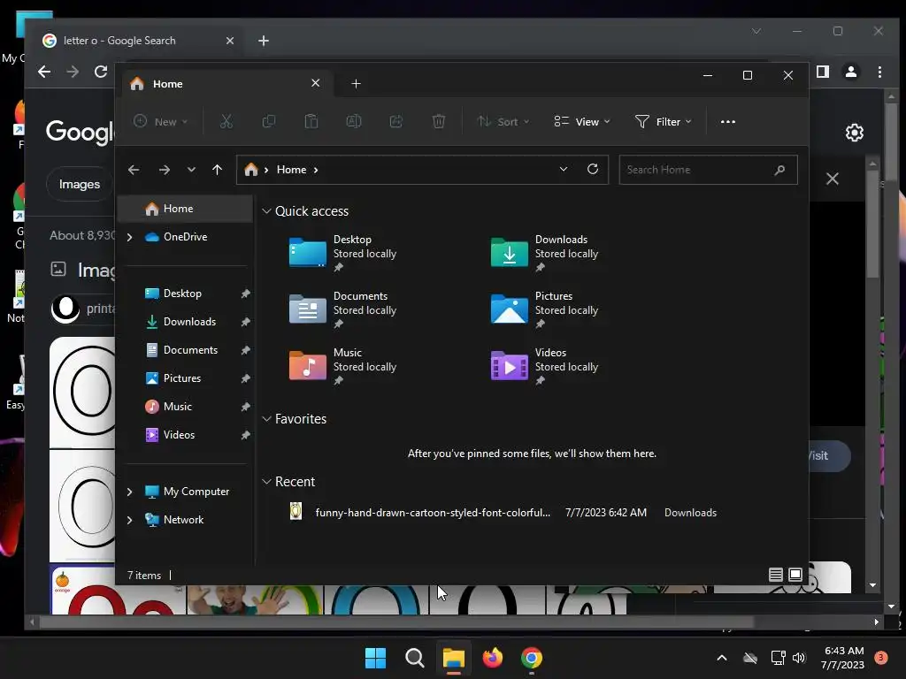Expand Network tree node
Screen dimensions: 906x679
[129, 520]
